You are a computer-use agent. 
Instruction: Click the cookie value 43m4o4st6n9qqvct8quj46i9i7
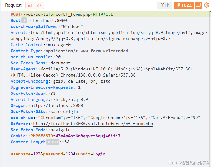[88, 136]
